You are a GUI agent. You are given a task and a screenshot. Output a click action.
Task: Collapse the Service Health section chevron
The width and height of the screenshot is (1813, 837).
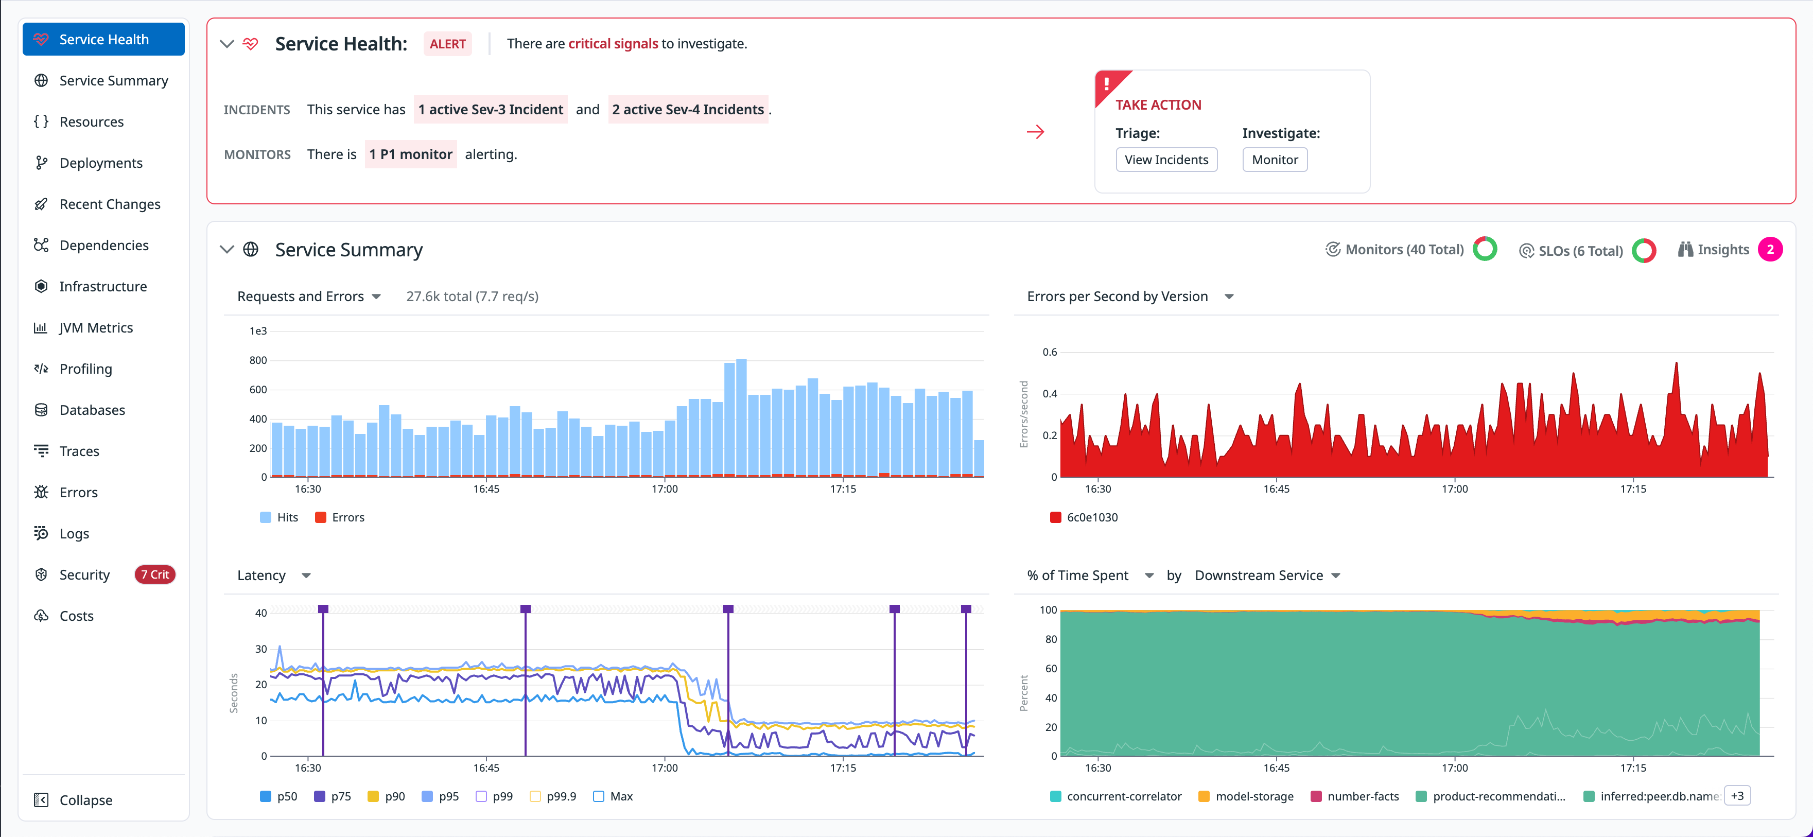click(226, 44)
